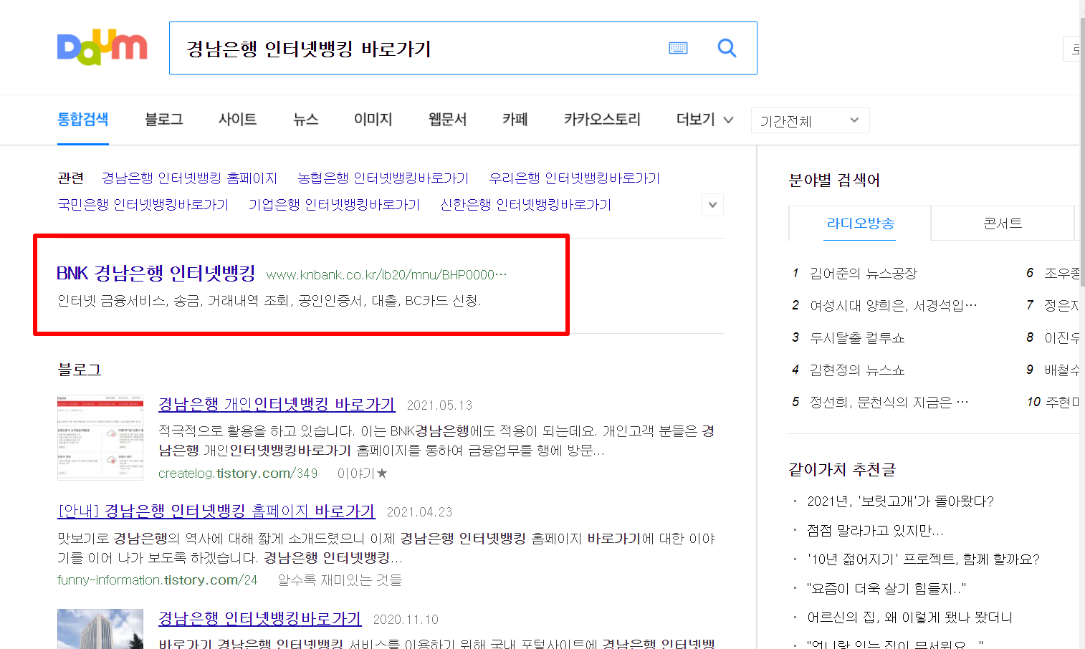Click related search 우리은행 인터넷뱅킹바로가기
The height and width of the screenshot is (649, 1085).
pos(574,178)
